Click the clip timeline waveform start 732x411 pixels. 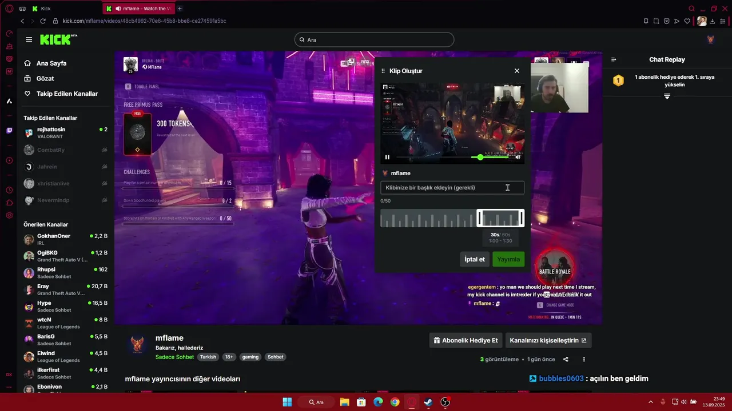click(383, 219)
